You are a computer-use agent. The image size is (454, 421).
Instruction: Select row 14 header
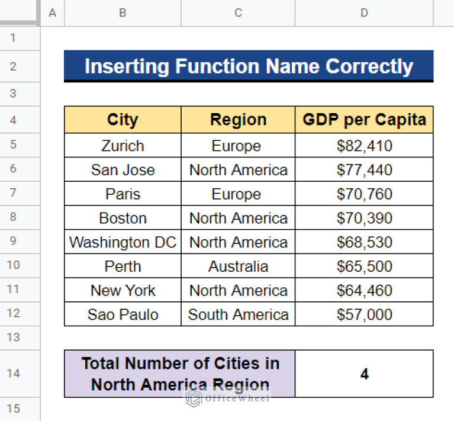tap(14, 373)
